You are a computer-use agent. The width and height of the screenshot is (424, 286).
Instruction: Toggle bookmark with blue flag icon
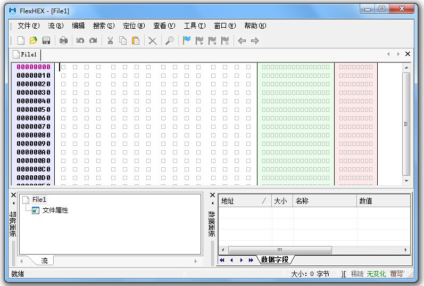(x=187, y=40)
